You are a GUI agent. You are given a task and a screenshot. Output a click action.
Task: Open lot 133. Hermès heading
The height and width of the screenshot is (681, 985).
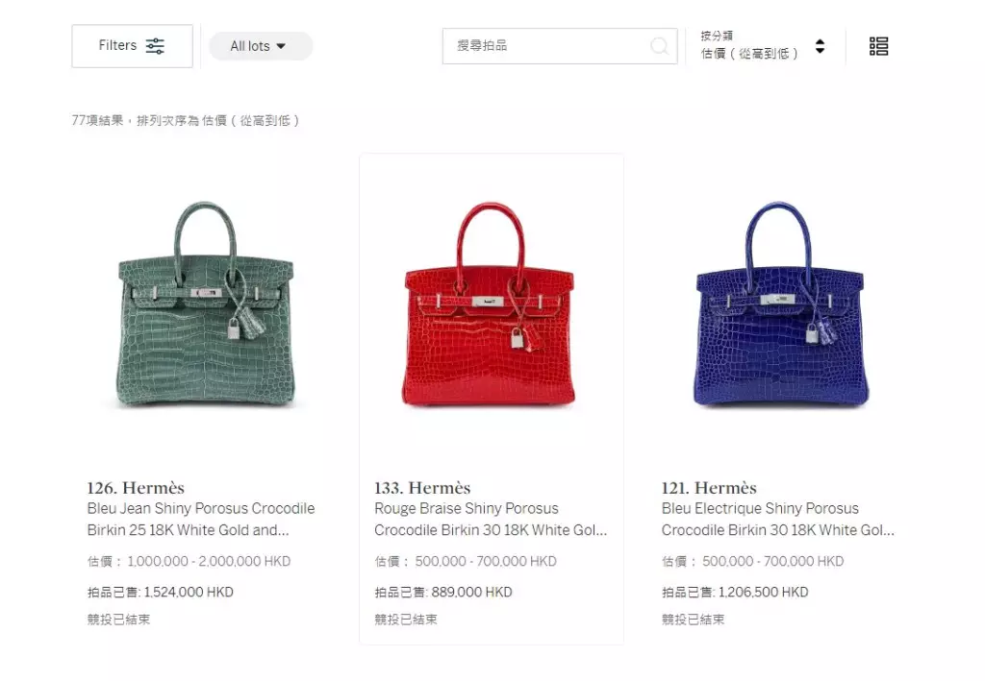[422, 487]
